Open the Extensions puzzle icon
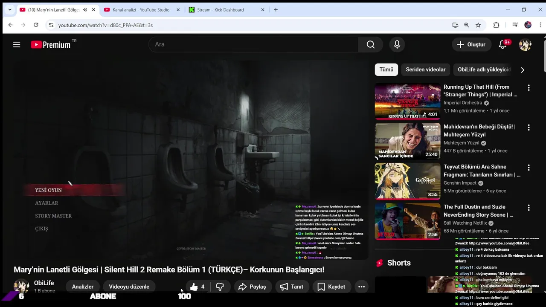 click(496, 25)
